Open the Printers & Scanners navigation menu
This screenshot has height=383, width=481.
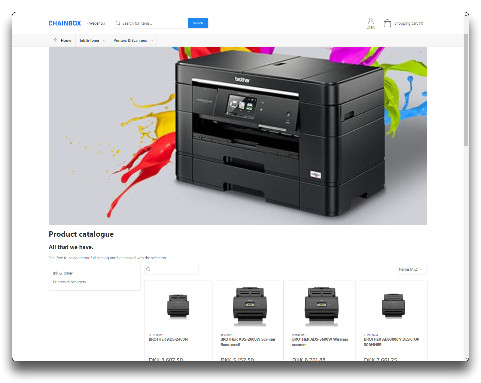tap(130, 41)
